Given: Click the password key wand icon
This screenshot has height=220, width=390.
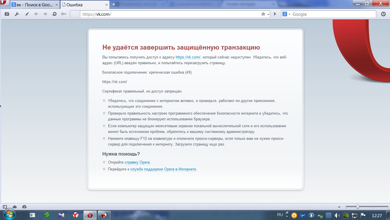Looking at the screenshot, I should tap(64, 14).
